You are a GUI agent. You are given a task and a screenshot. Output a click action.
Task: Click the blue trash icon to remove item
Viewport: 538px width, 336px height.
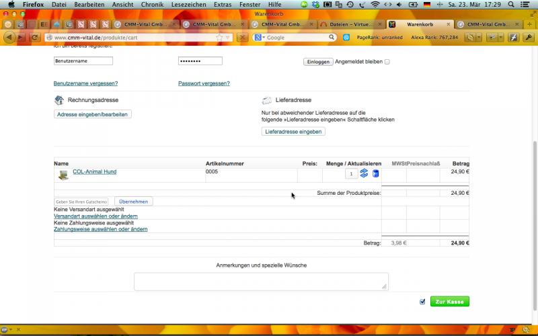tap(375, 173)
